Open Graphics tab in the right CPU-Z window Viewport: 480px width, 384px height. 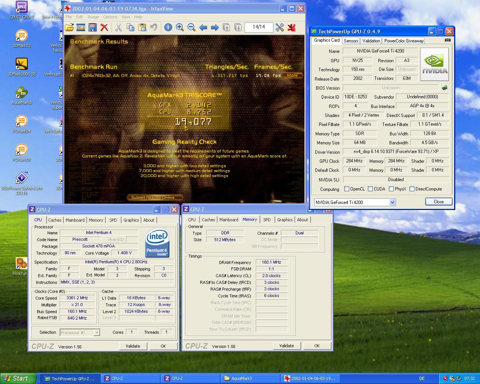click(285, 220)
